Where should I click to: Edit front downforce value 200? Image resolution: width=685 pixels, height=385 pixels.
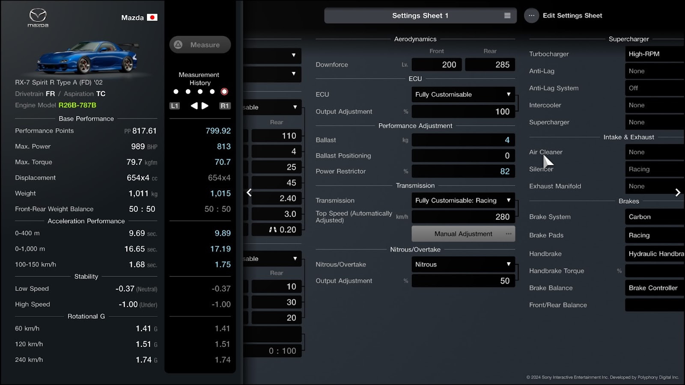coord(437,65)
